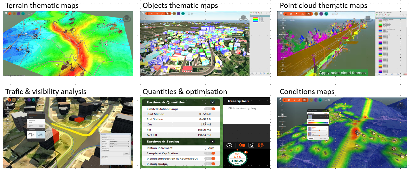Add a new point cloud theme with the green plus
This screenshot has height=176, width=411.
tap(377, 15)
